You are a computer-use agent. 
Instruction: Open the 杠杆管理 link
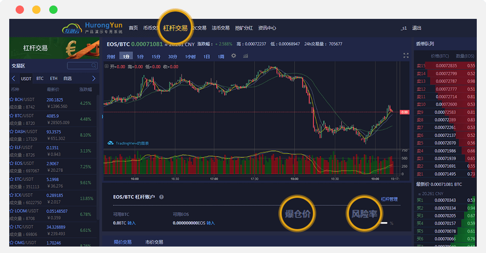point(389,199)
